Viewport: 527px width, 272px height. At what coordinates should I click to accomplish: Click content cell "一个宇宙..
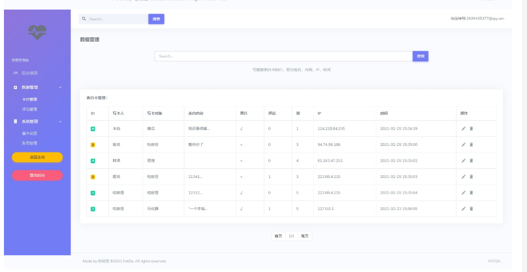198,209
